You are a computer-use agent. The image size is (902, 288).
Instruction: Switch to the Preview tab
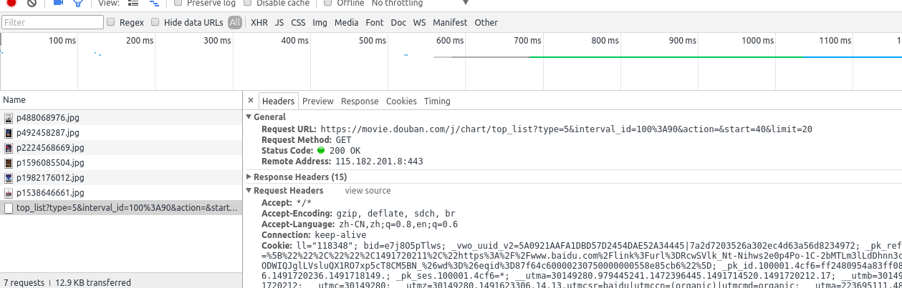pos(317,101)
